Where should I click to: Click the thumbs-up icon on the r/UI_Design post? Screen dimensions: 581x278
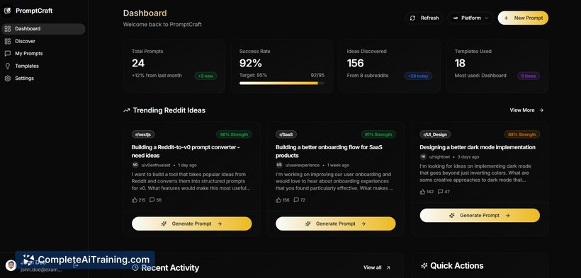(422, 192)
